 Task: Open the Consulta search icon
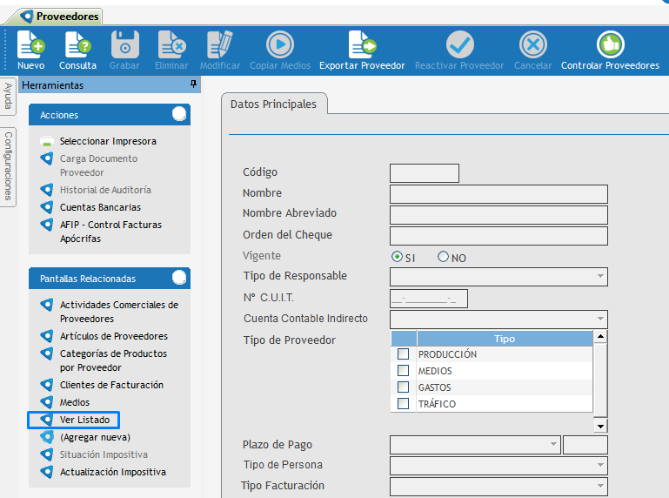pos(77,44)
